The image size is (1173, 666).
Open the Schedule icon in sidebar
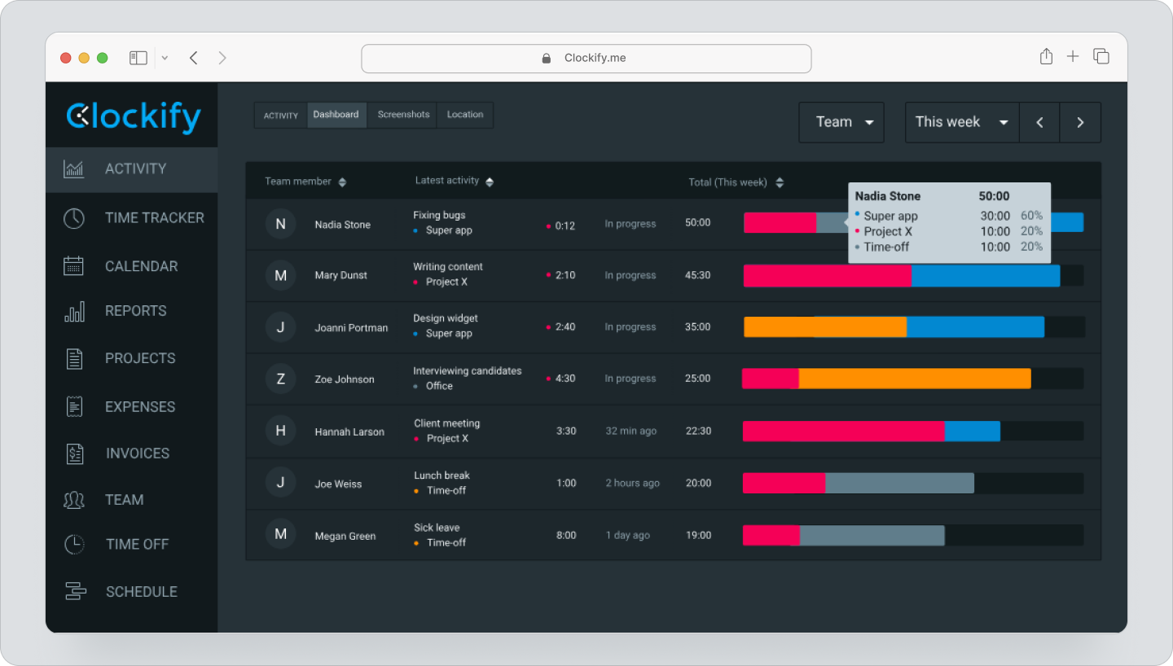tap(74, 591)
